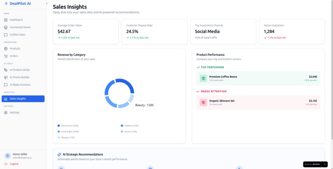The image size is (333, 169).
Task: Click the '-5% decline' label
Action: tap(311, 104)
